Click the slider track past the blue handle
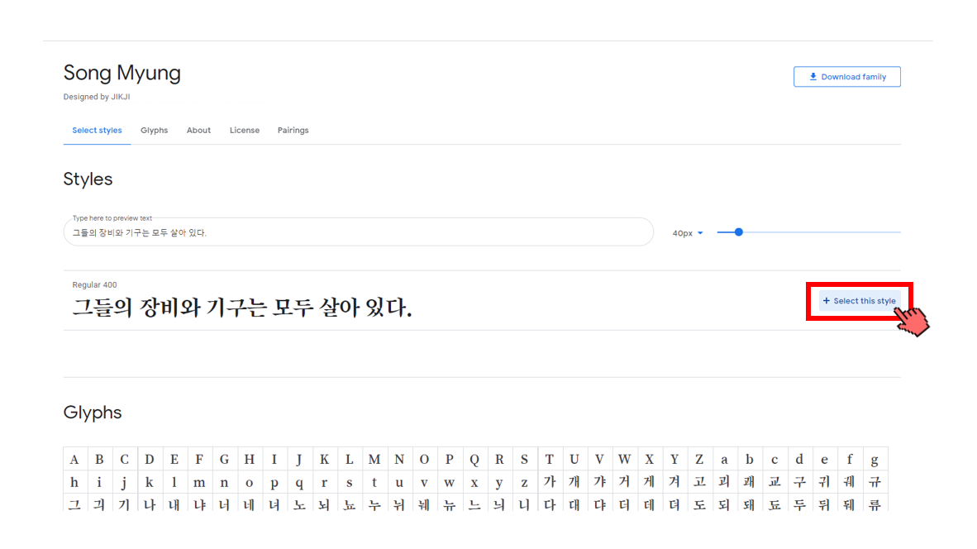 click(x=822, y=232)
